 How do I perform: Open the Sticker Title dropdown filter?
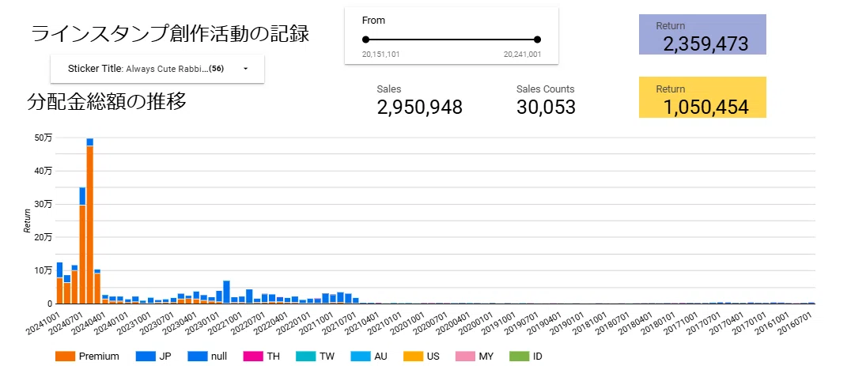[x=157, y=69]
